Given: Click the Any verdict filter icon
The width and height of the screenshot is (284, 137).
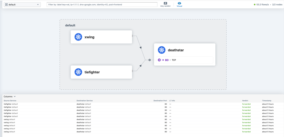Looking at the screenshot, I should point(165,3).
